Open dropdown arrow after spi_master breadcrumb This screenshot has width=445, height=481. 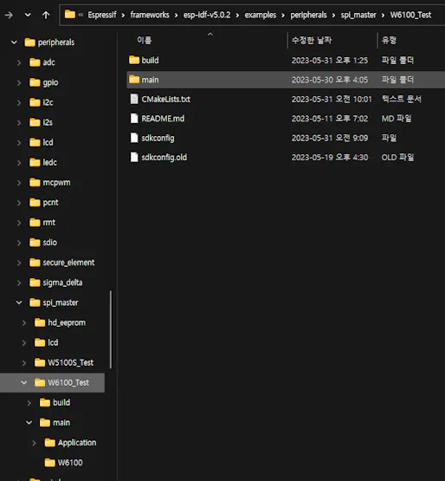point(383,15)
